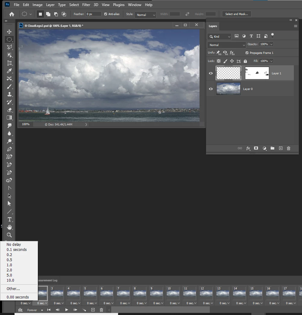This screenshot has width=302, height=315.
Task: Toggle Lock all padlock
Action: pos(245,61)
